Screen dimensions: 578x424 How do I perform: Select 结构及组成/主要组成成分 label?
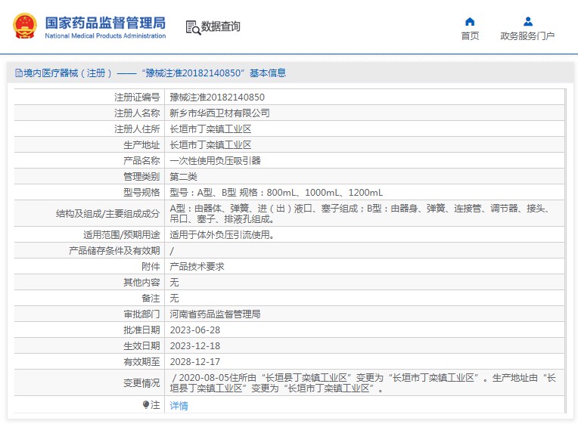[x=107, y=214]
